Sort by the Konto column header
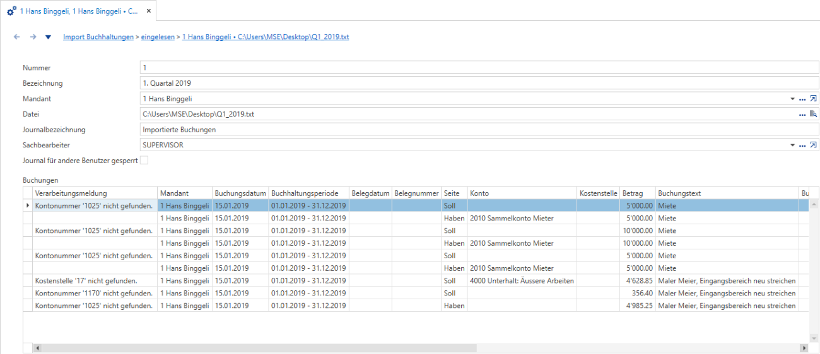 522,193
